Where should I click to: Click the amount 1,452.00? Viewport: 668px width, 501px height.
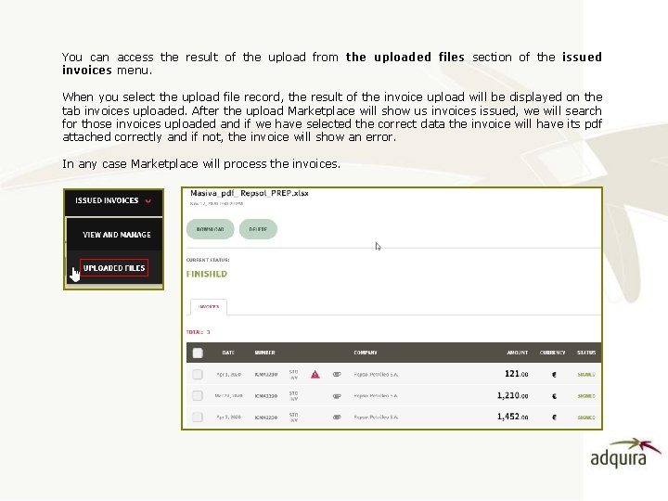tap(512, 417)
